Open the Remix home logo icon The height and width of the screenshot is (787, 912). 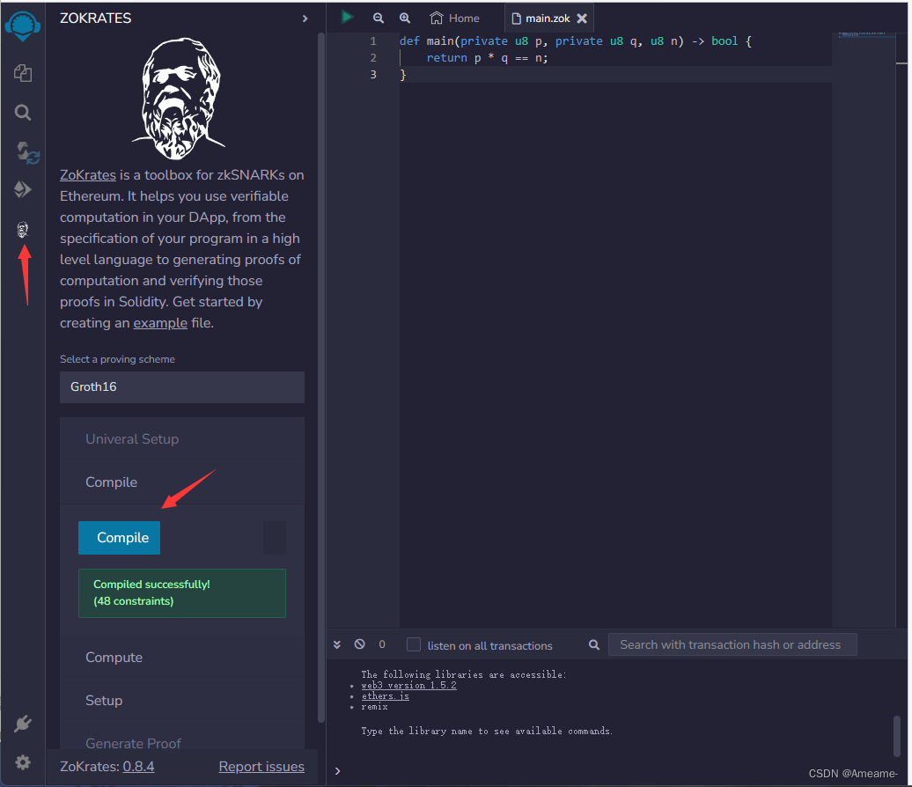[23, 26]
